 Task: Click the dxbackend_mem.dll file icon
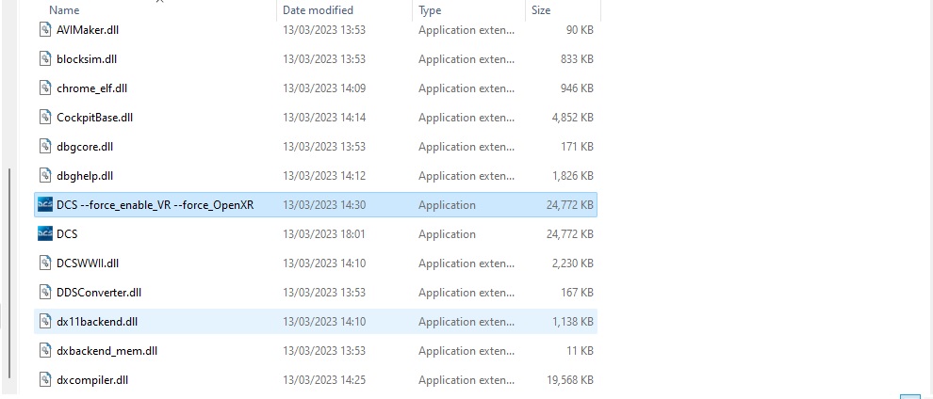[x=45, y=350]
